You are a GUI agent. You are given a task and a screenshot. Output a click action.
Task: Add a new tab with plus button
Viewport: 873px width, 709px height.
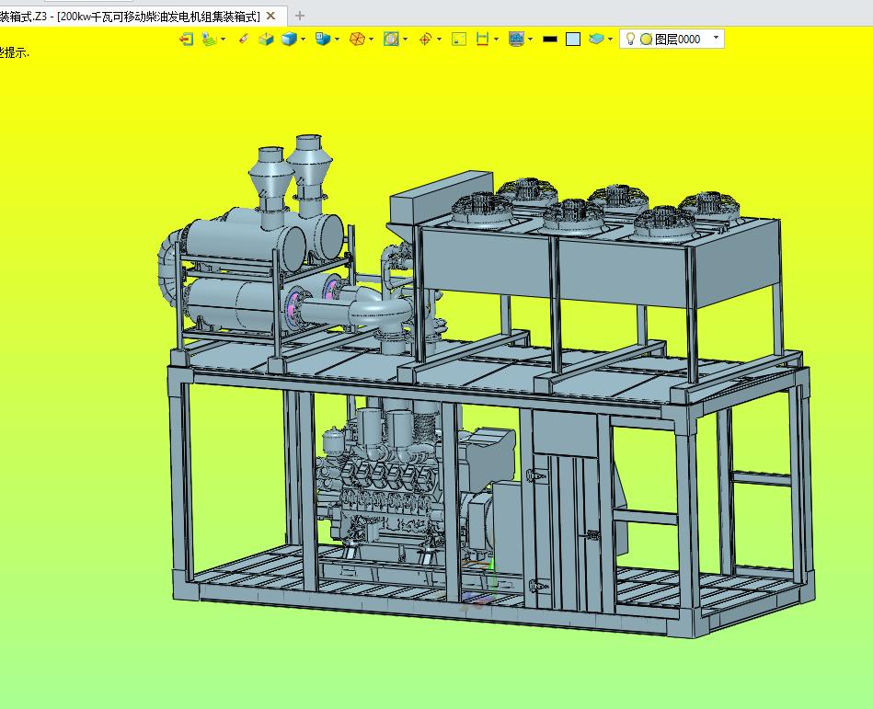click(300, 17)
